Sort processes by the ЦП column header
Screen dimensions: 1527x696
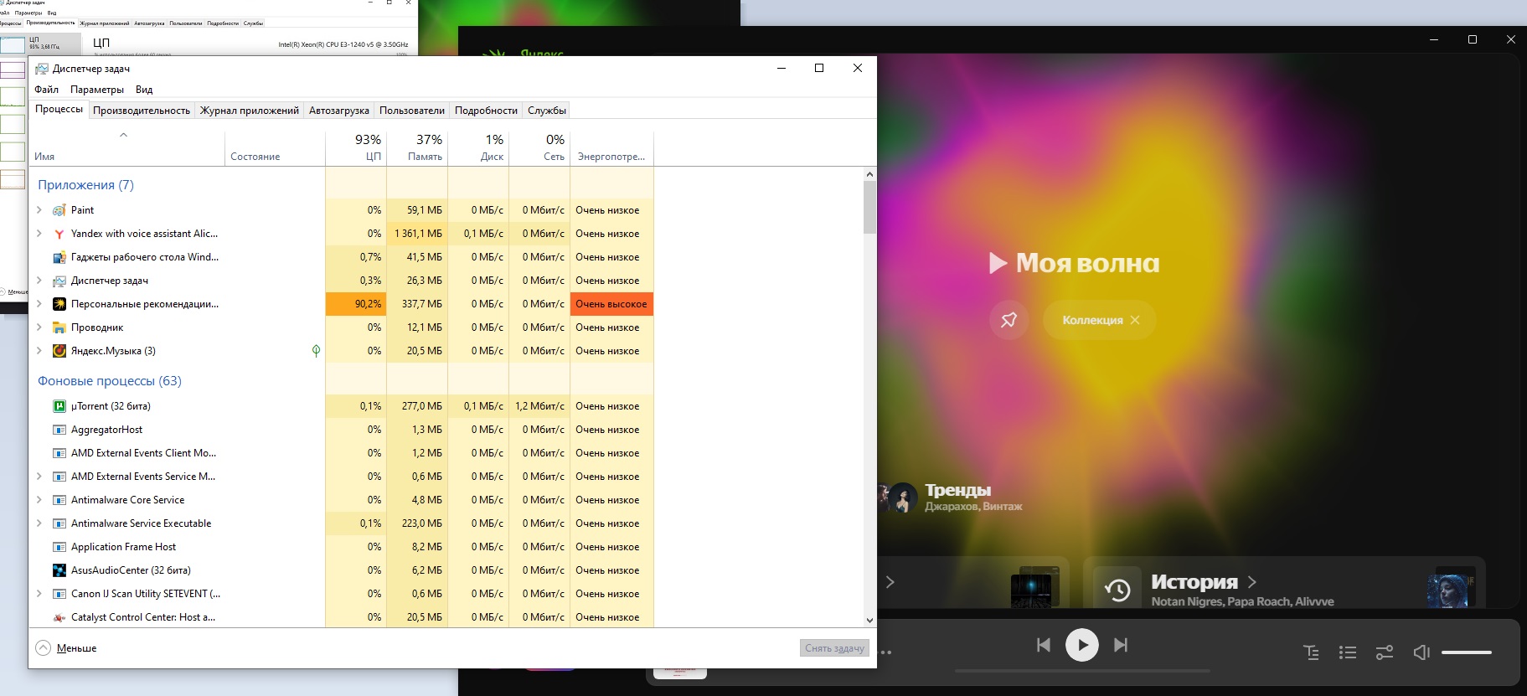pyautogui.click(x=356, y=148)
